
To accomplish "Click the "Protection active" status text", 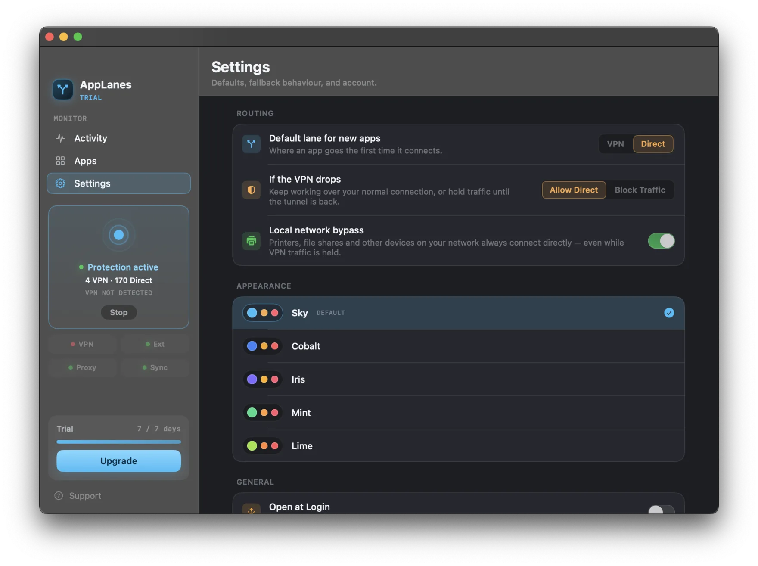I will [x=123, y=267].
